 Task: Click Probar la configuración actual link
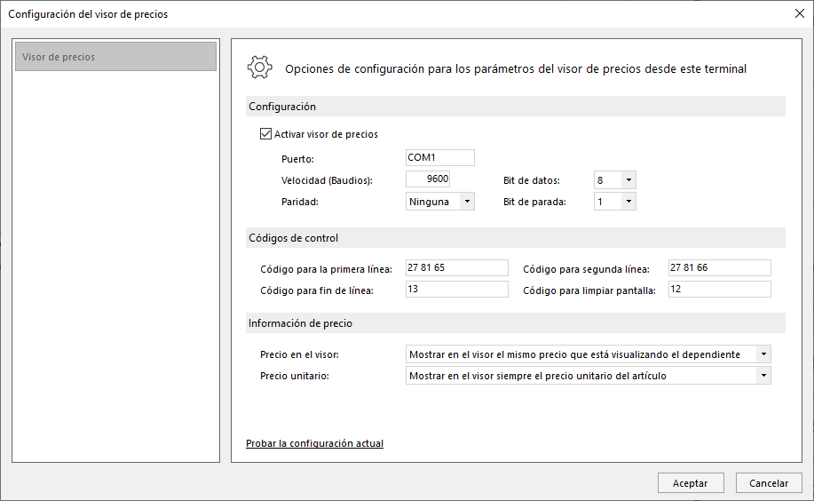tap(314, 443)
